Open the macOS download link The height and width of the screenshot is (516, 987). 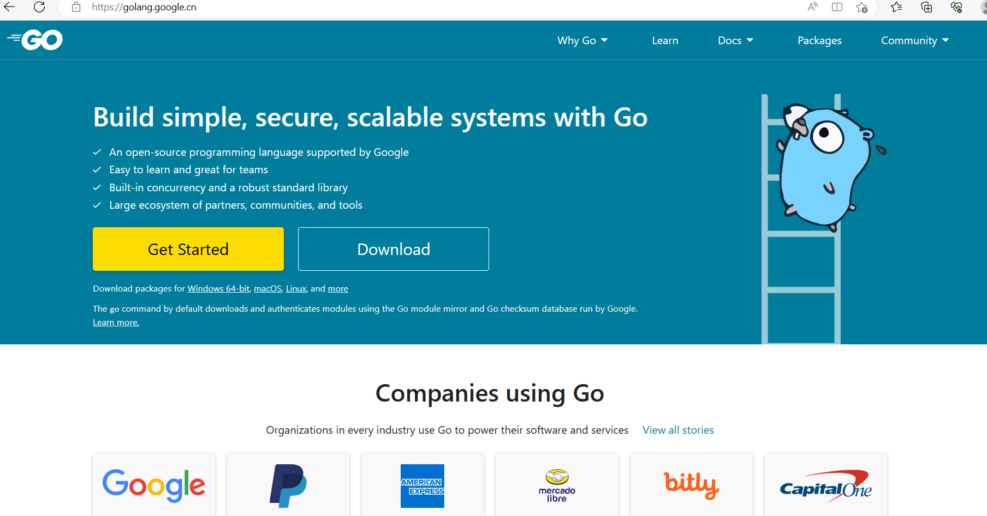pyautogui.click(x=267, y=289)
